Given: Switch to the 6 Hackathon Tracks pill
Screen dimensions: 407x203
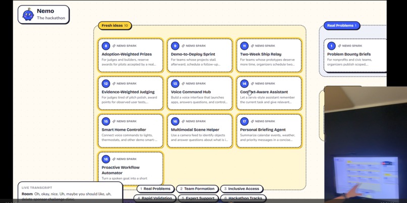Looking at the screenshot, I should 243,198.
